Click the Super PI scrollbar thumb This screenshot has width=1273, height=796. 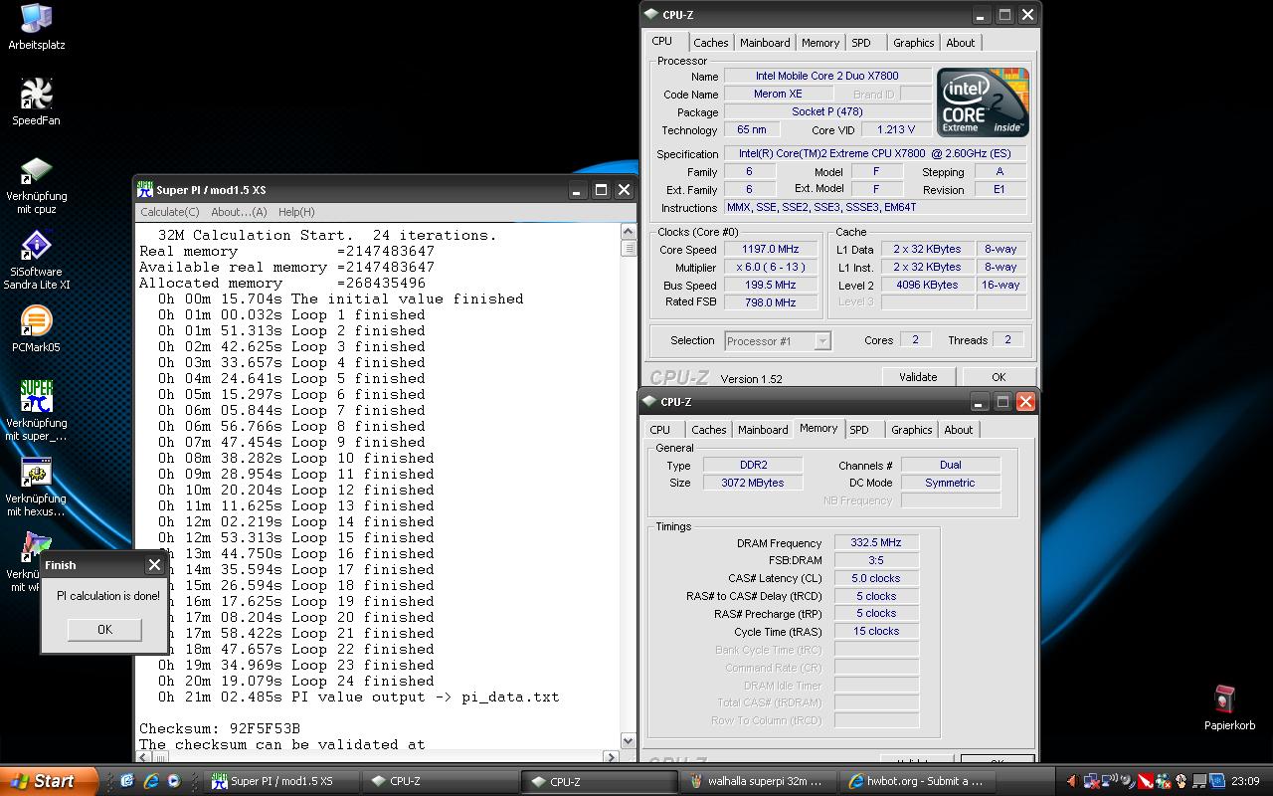point(629,249)
